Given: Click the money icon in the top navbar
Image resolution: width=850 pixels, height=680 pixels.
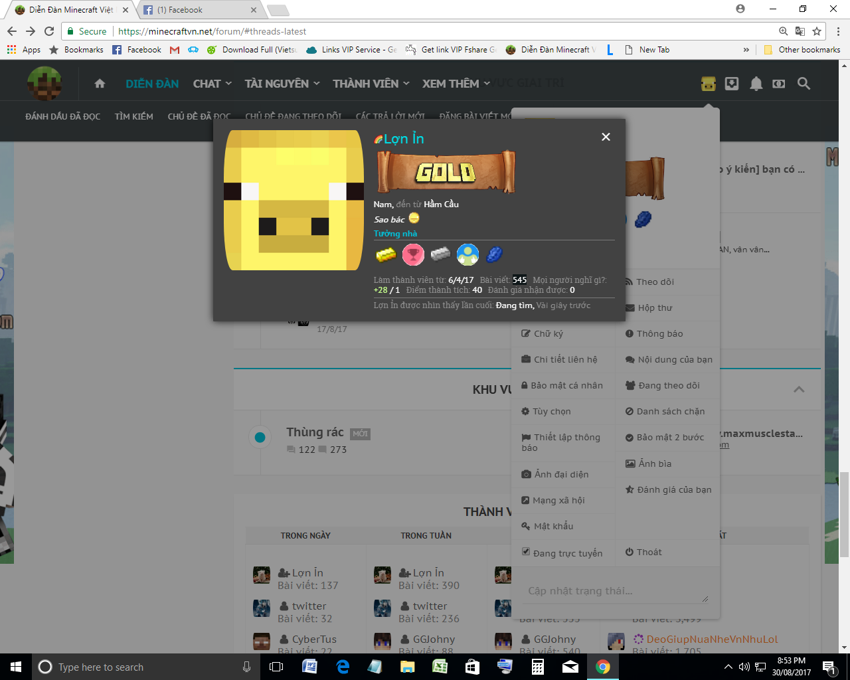Looking at the screenshot, I should tap(779, 84).
